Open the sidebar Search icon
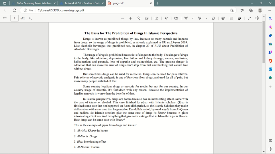 [x=270, y=19]
